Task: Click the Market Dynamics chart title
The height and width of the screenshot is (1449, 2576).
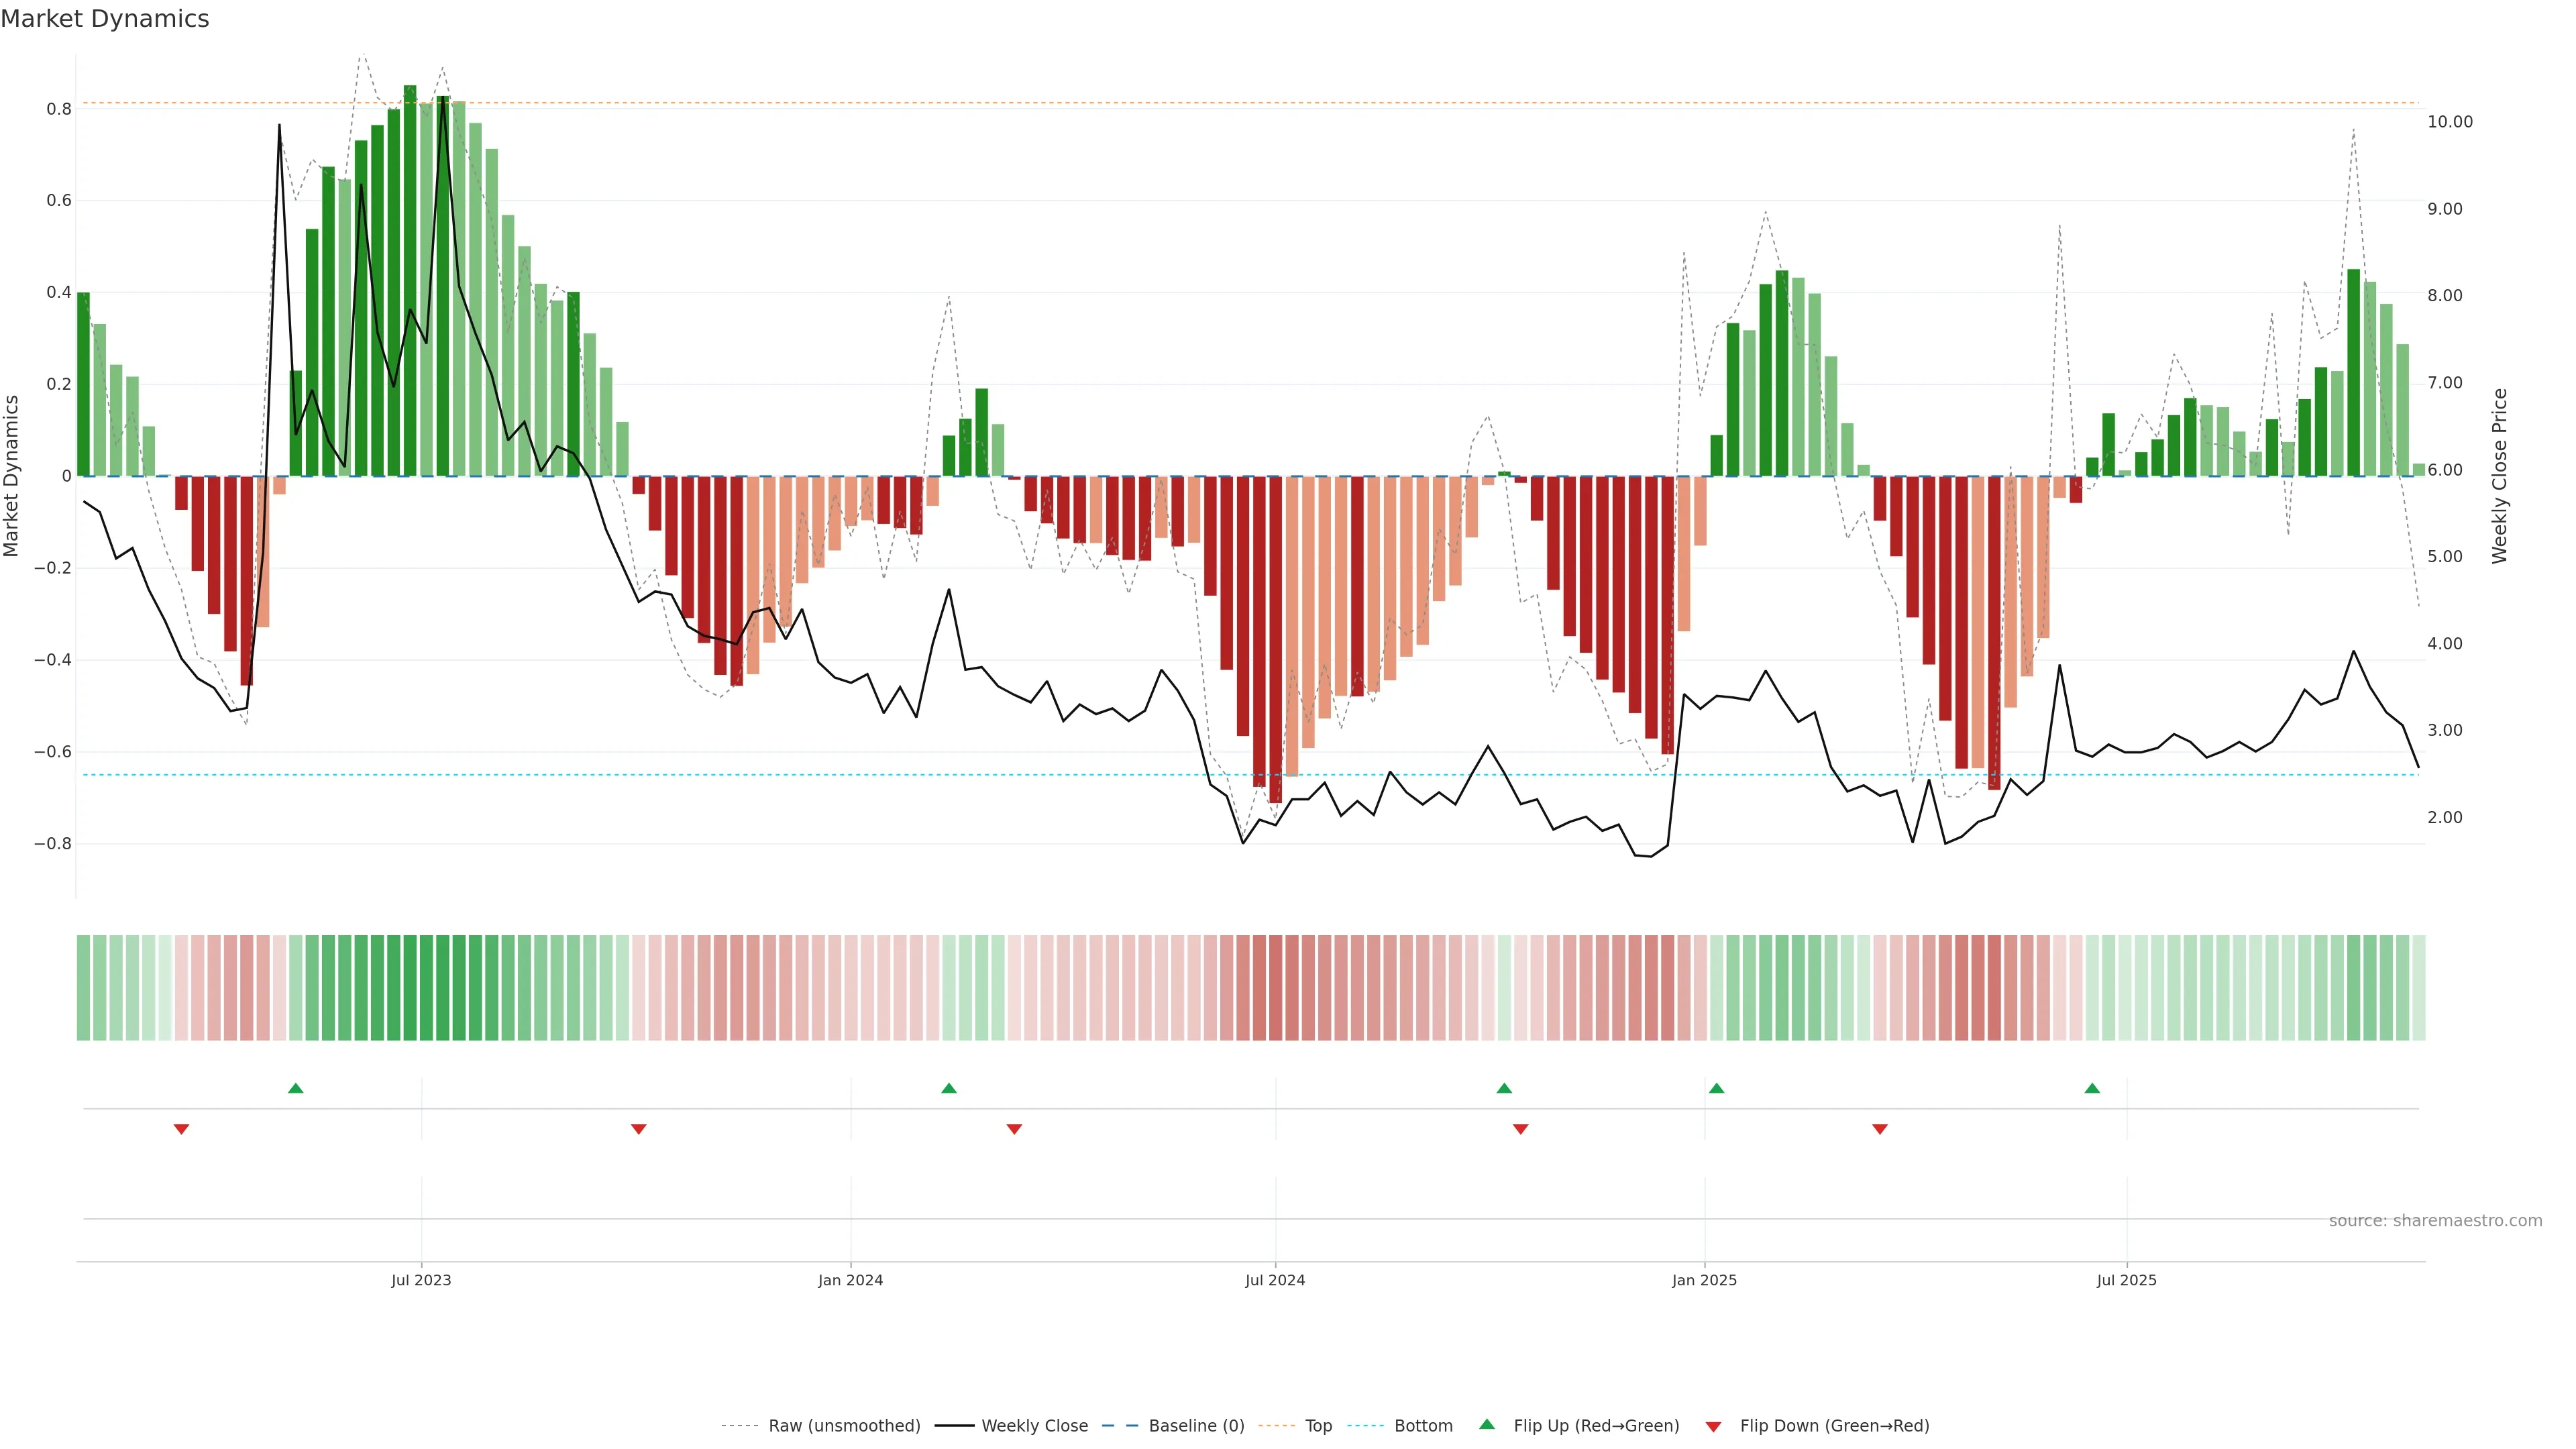Action: [x=105, y=19]
